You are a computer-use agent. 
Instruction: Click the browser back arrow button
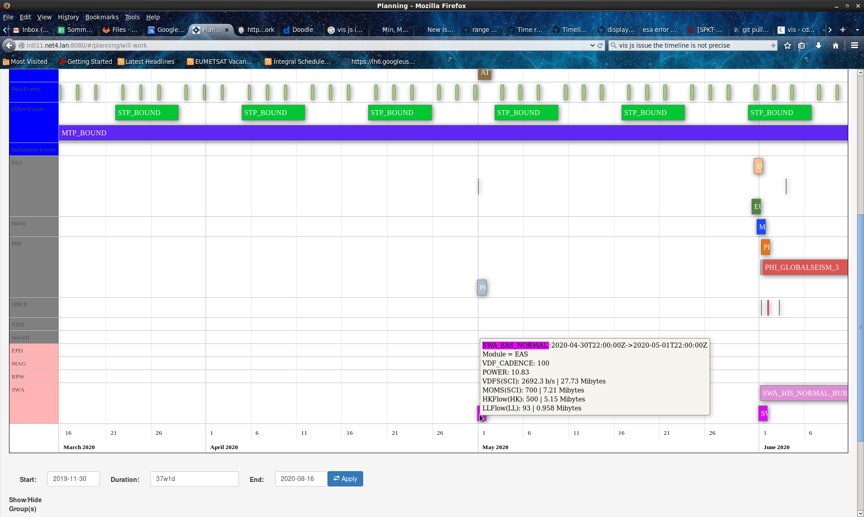[x=9, y=45]
